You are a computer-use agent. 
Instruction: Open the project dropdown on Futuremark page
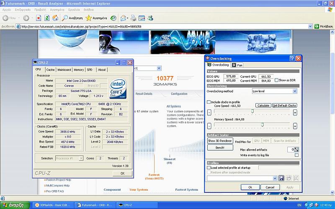tap(159, 68)
